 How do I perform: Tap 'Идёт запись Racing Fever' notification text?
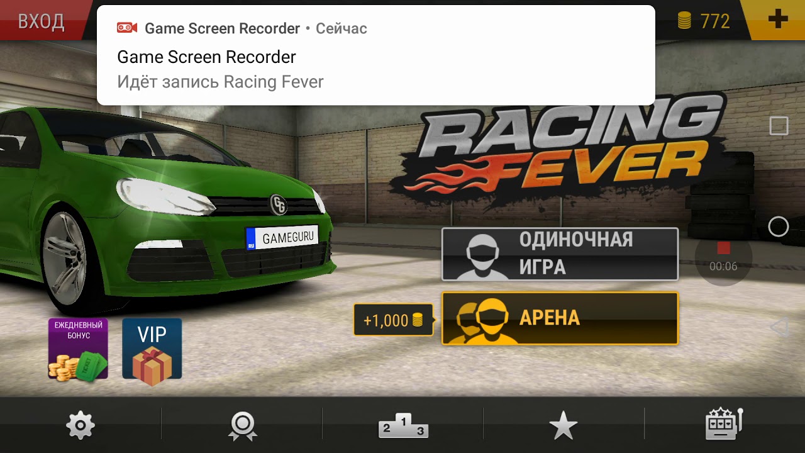[220, 82]
